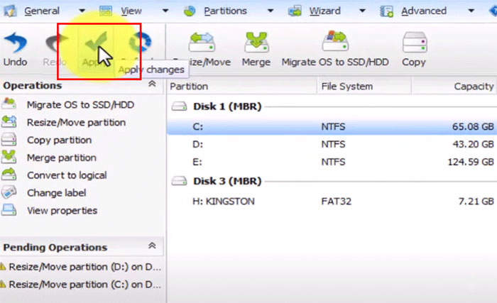Sort by the Partition column header
The width and height of the screenshot is (497, 303).
(x=242, y=86)
